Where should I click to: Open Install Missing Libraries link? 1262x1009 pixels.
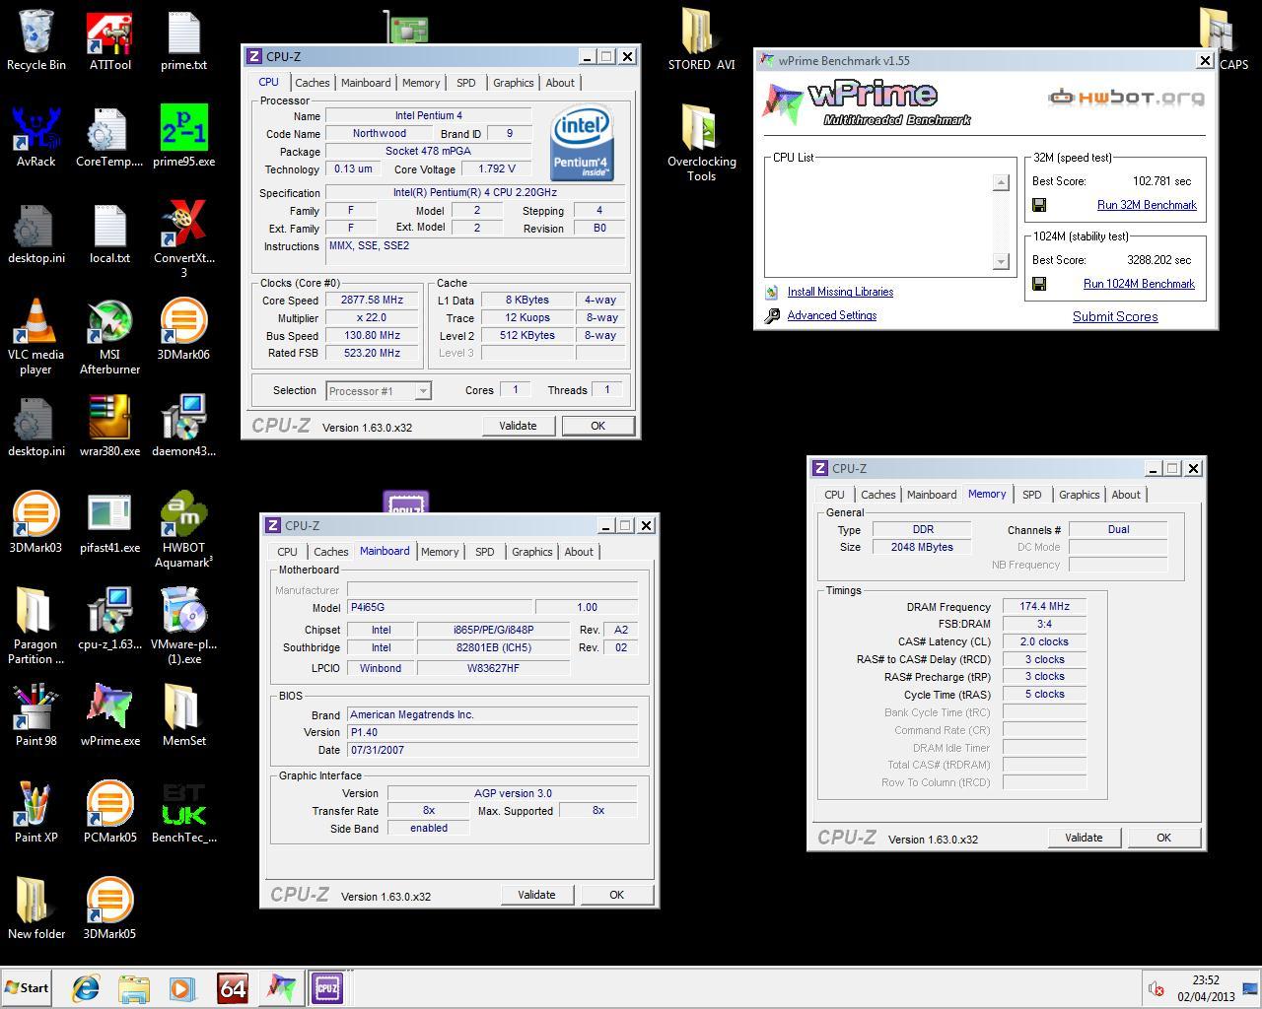point(840,292)
